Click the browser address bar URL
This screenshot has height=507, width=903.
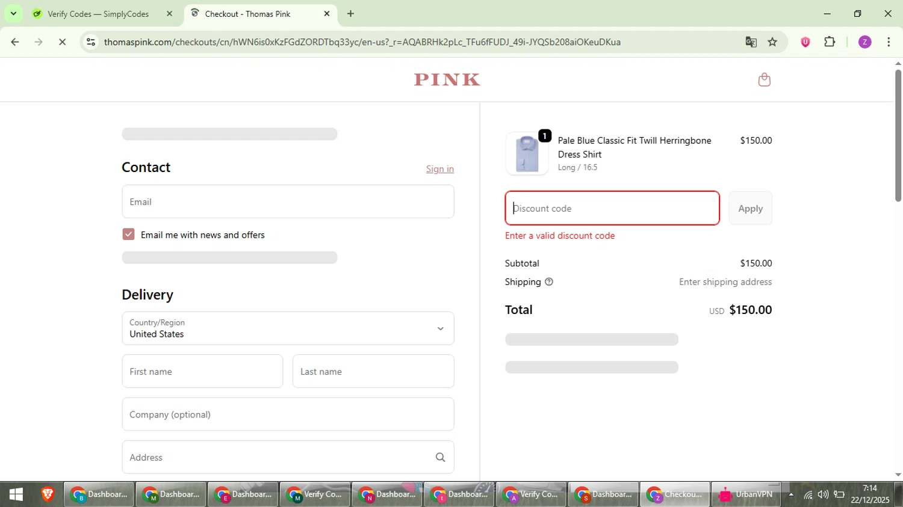click(x=362, y=42)
